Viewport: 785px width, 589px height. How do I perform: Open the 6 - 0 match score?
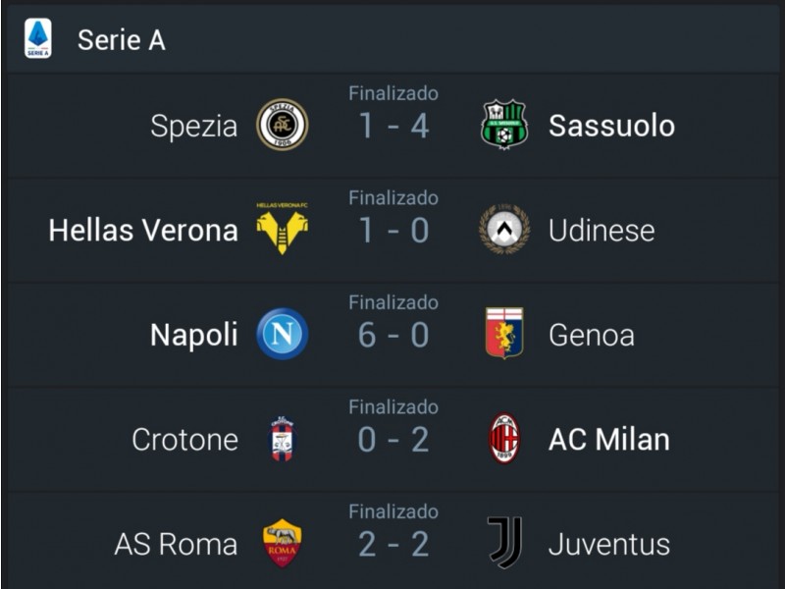click(x=394, y=335)
